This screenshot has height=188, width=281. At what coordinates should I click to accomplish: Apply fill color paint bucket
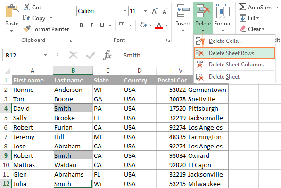point(143,25)
